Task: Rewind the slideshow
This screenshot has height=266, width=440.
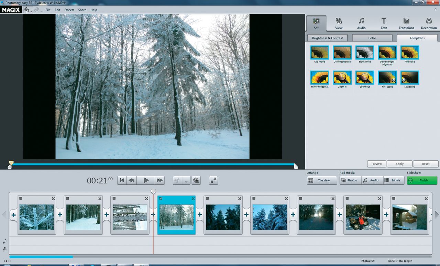Action: [x=132, y=180]
